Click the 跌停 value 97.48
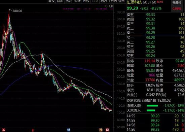The height and width of the screenshot is (132, 185). pyautogui.click(x=180, y=61)
